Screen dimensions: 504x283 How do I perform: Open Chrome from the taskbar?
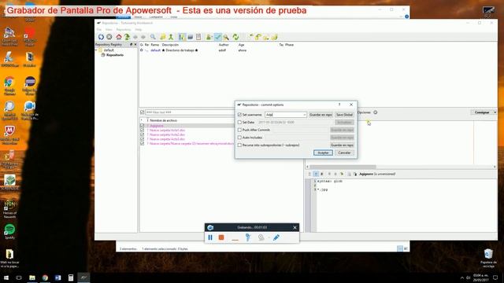[x=45, y=277]
